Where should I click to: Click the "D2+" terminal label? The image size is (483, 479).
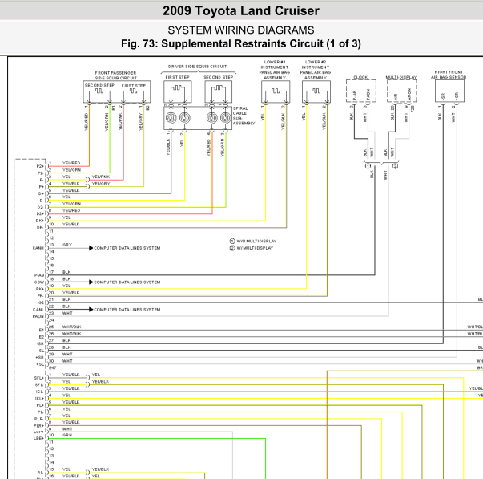(x=40, y=213)
